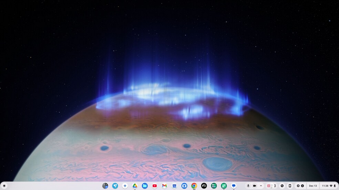Open Gmail from the shelf
Screen dimensions: 339x190
165,186
